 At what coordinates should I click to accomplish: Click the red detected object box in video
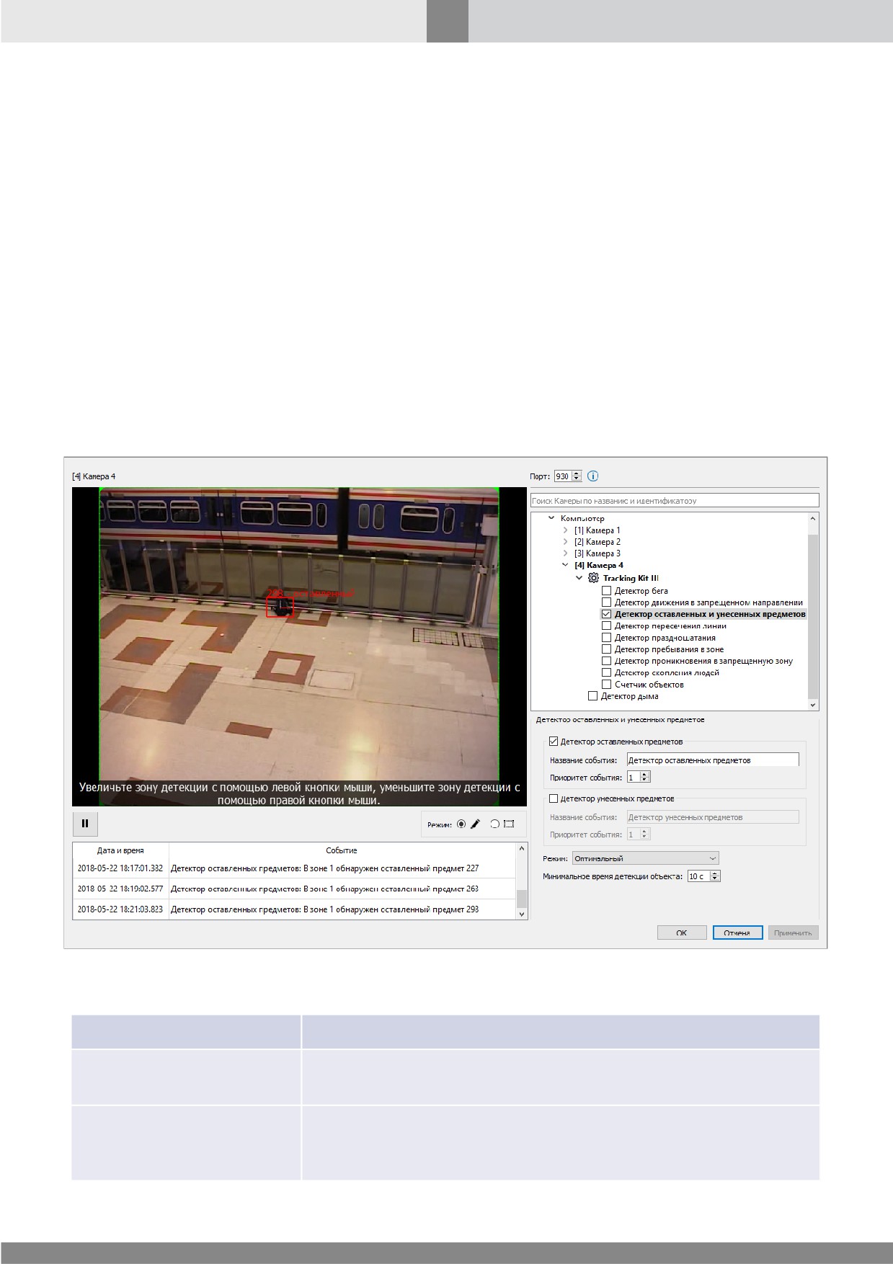point(280,607)
